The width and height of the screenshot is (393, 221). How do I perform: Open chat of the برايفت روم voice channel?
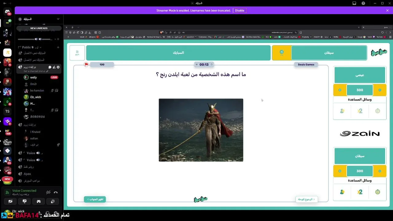[x=50, y=67]
